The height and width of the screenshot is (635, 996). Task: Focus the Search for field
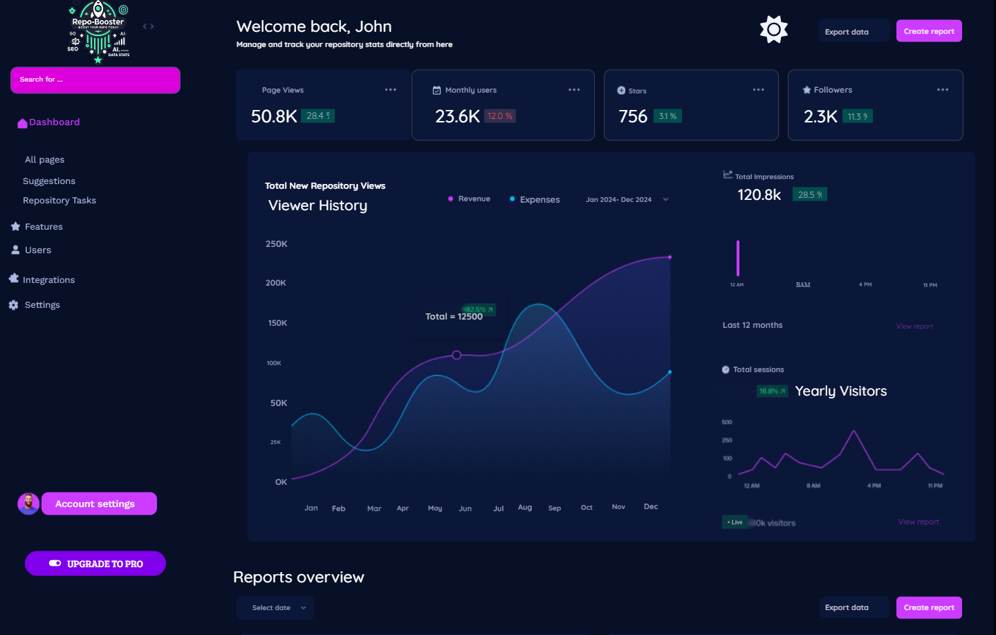coord(95,80)
